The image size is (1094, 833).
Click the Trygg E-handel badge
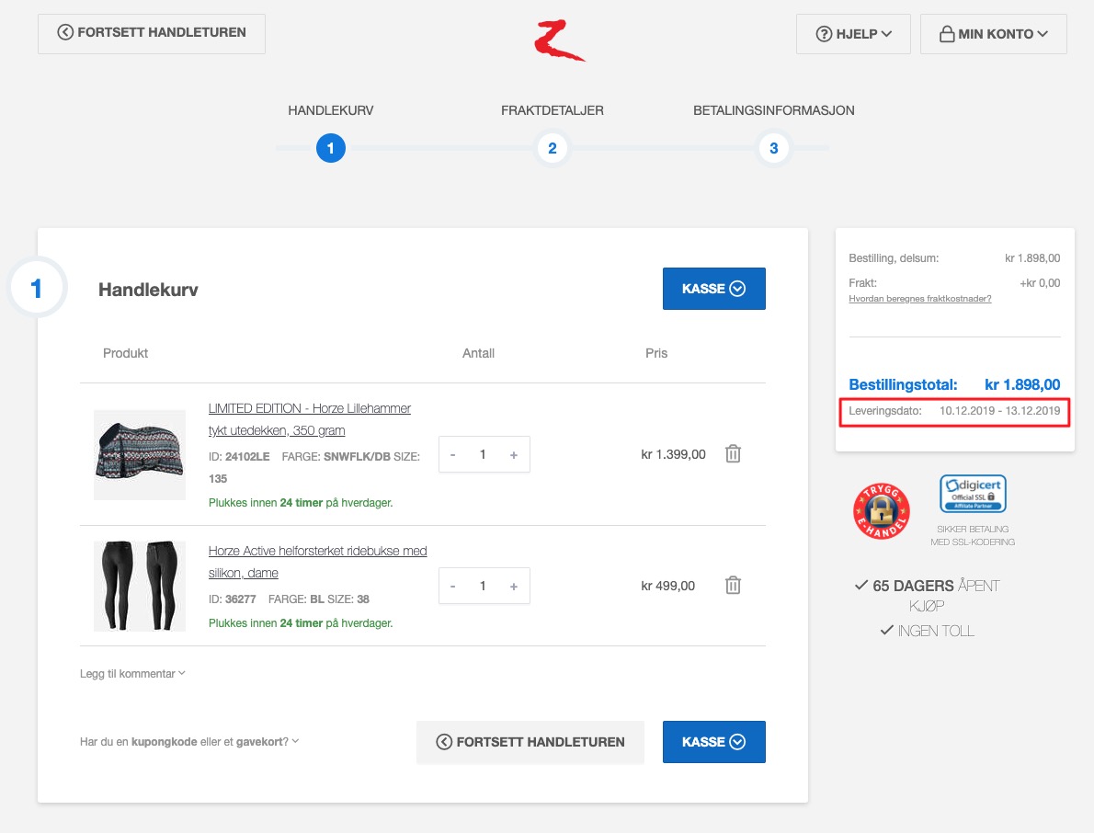click(x=882, y=510)
